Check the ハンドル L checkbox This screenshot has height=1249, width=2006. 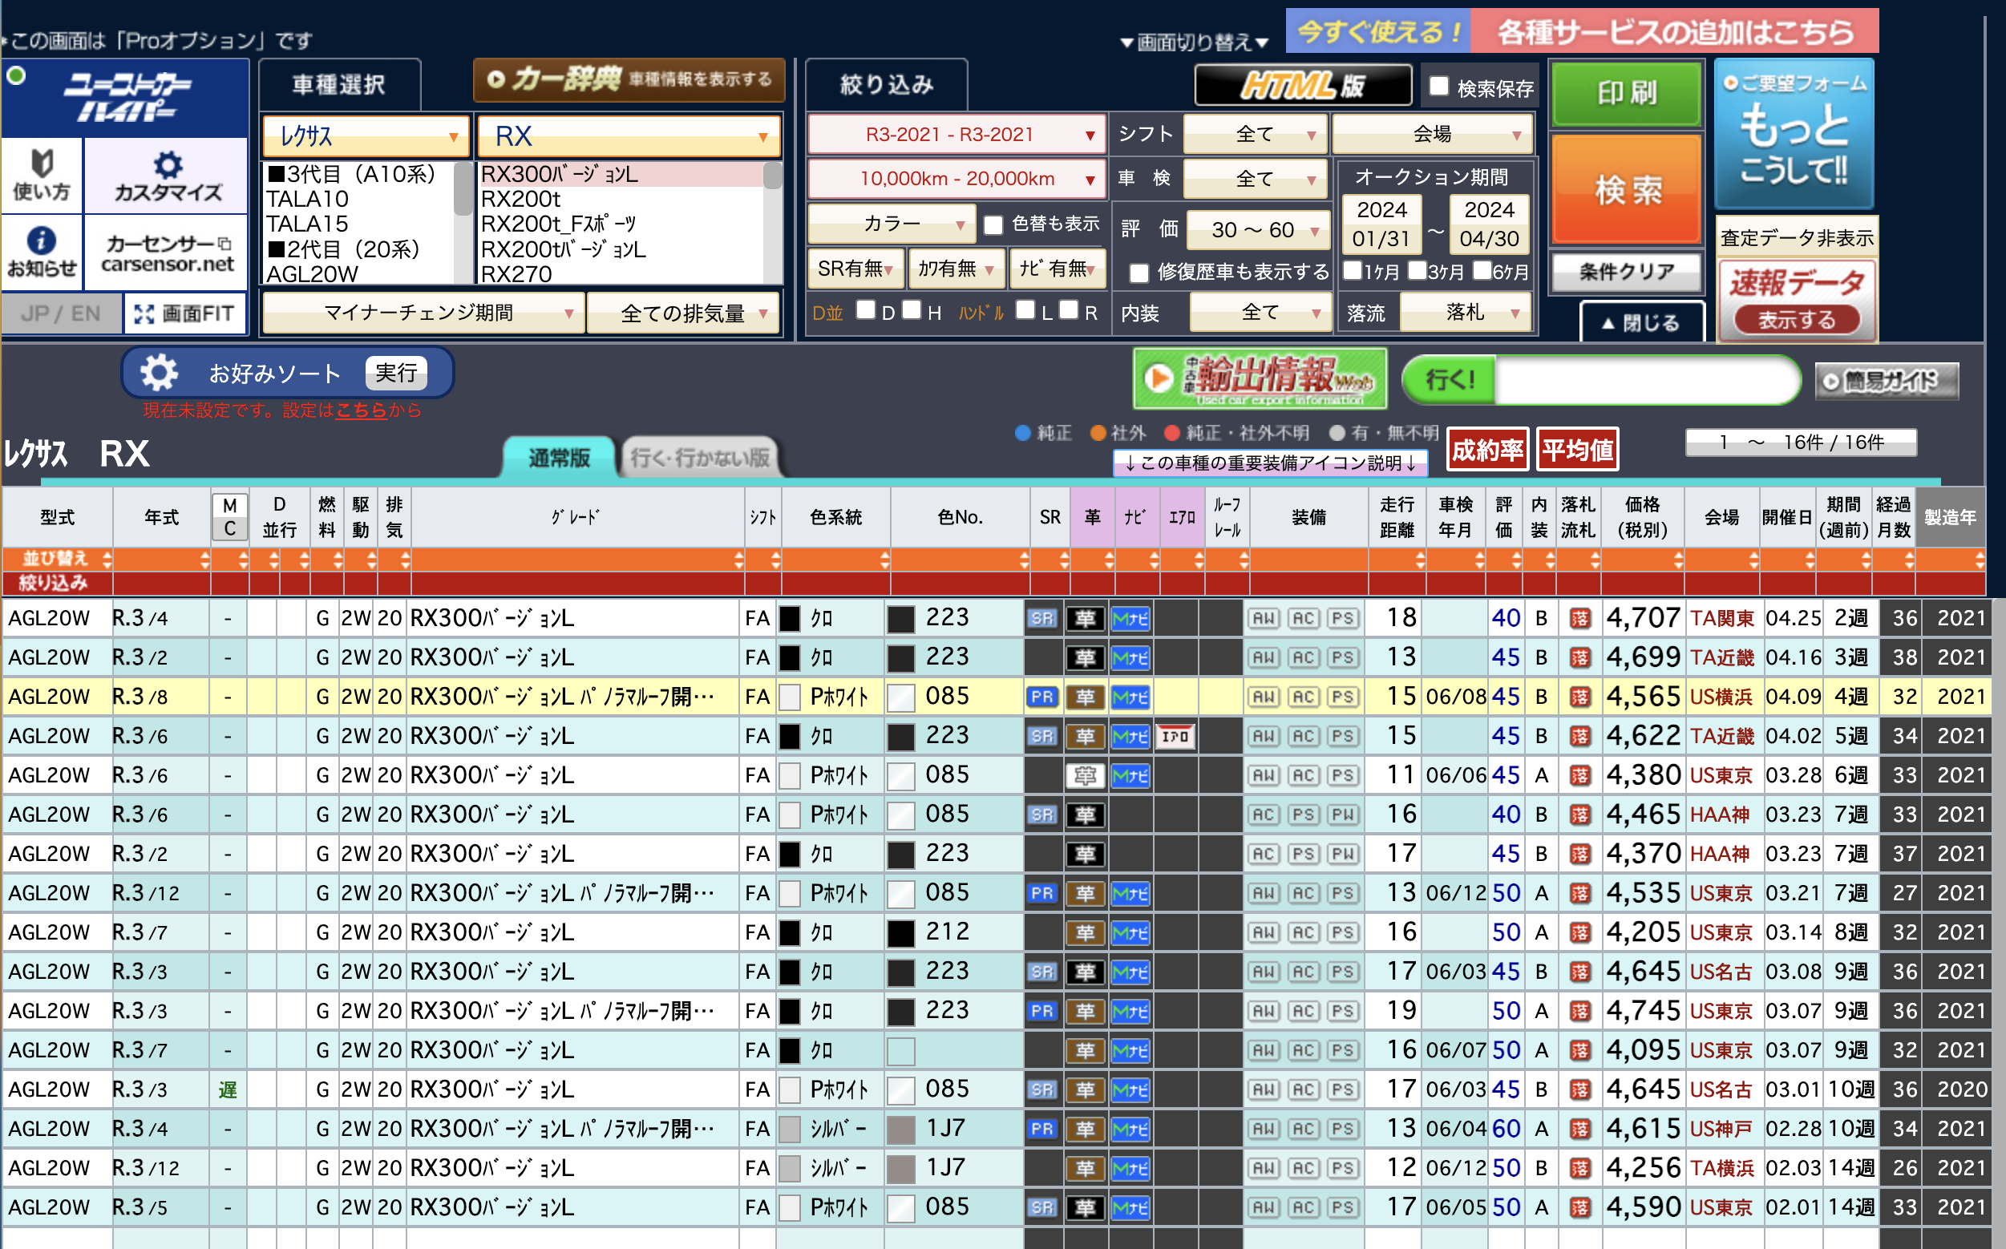[1025, 309]
